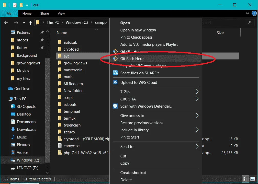Click the search magnifier icon
This screenshot has width=258, height=184.
coord(250,22)
